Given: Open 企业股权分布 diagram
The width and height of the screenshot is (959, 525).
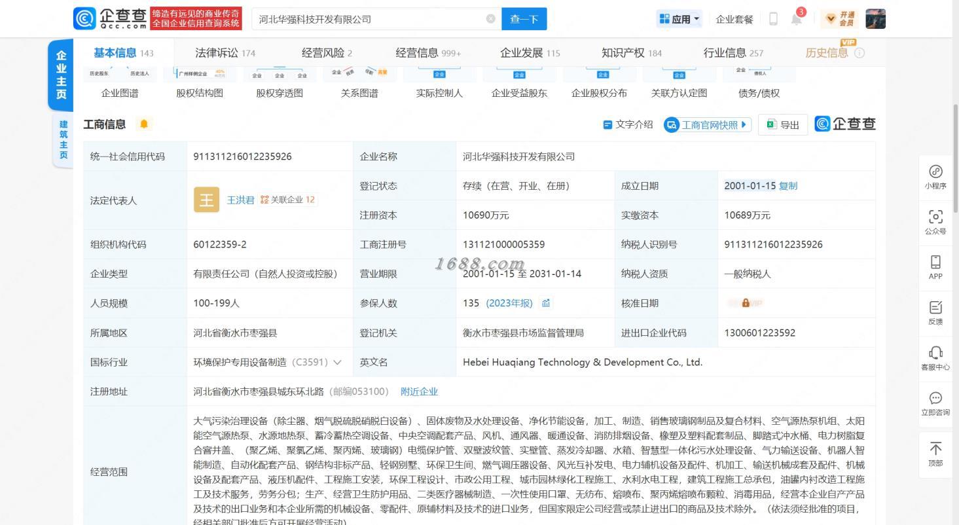Looking at the screenshot, I should coord(599,93).
